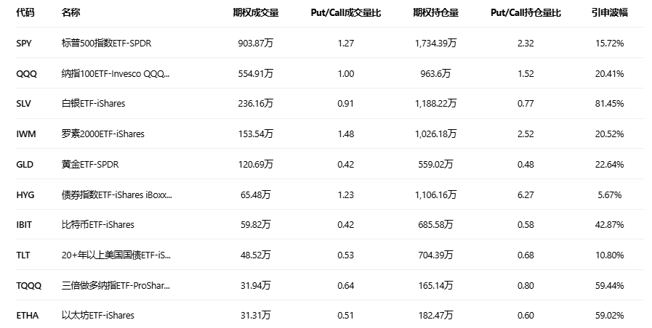Open the TQQQ ticker link
Viewport: 652px width, 328px height.
(x=28, y=285)
